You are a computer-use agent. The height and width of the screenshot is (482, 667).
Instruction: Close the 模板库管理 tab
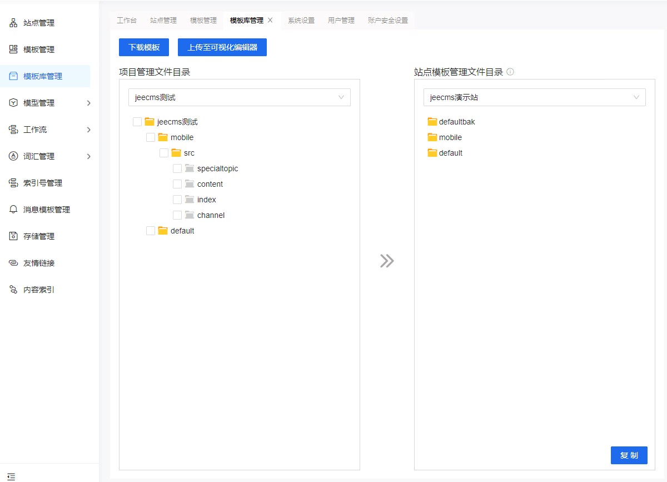[x=270, y=20]
